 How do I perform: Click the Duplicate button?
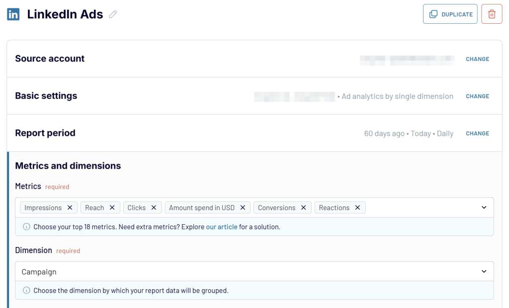click(450, 14)
